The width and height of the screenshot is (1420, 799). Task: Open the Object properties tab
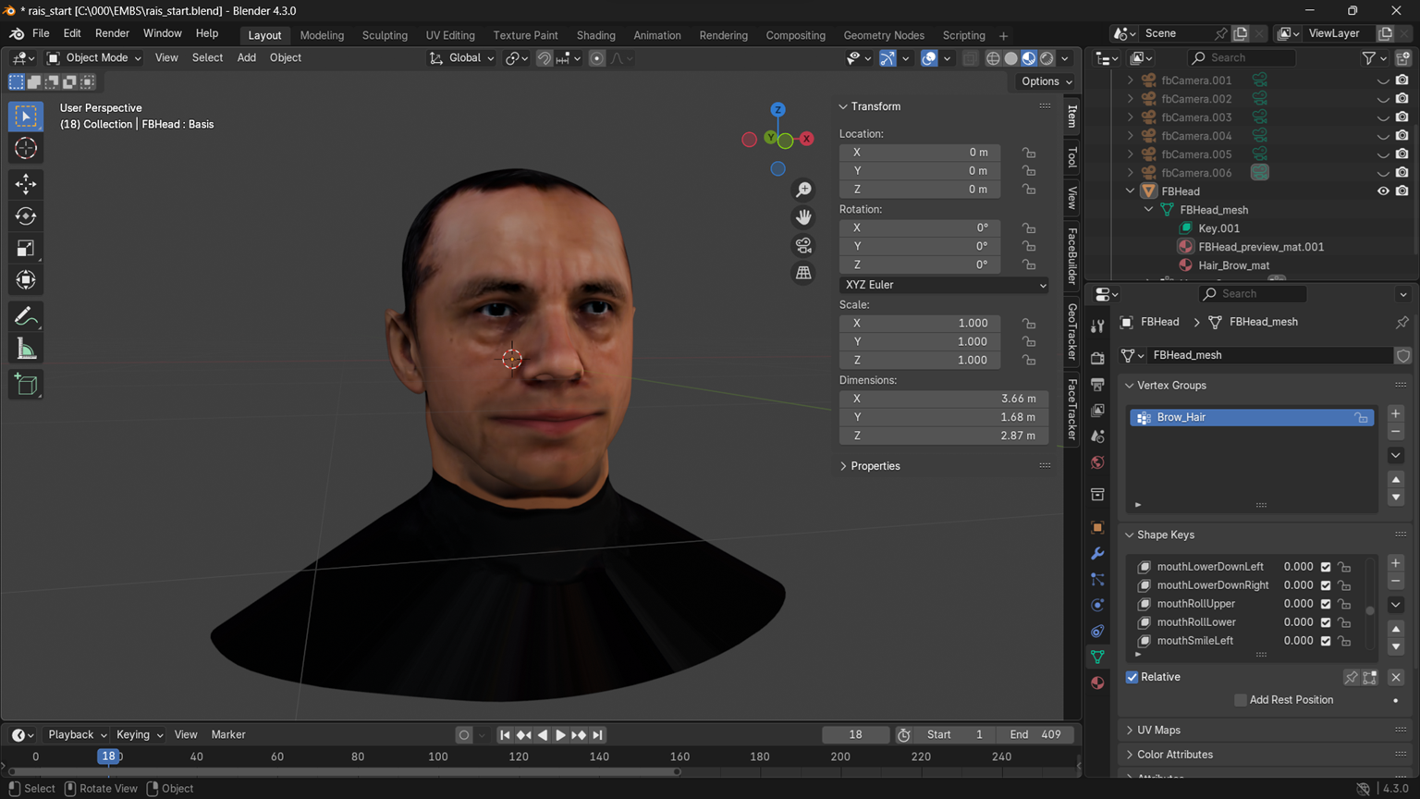1097,527
